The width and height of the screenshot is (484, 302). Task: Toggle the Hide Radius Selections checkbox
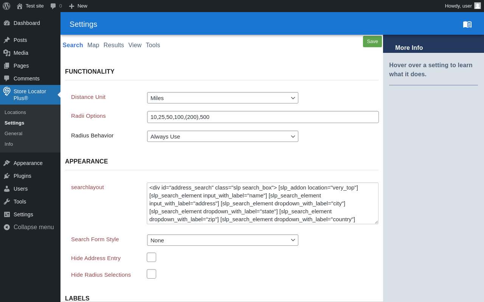[x=151, y=274]
